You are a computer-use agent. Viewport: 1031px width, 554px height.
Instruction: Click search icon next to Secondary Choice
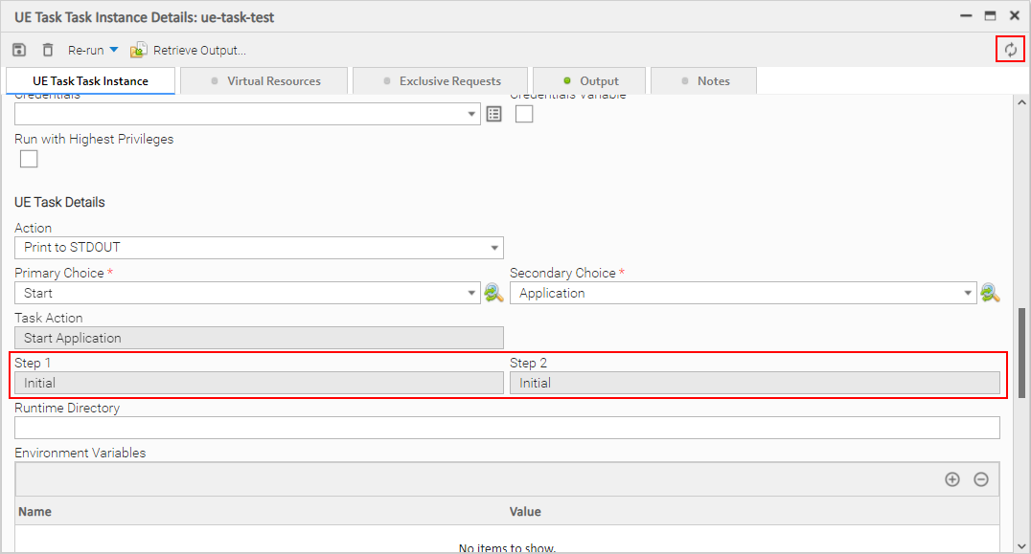pyautogui.click(x=990, y=293)
